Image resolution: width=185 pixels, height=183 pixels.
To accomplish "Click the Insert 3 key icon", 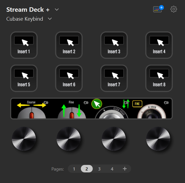I will pyautogui.click(x=114, y=45).
